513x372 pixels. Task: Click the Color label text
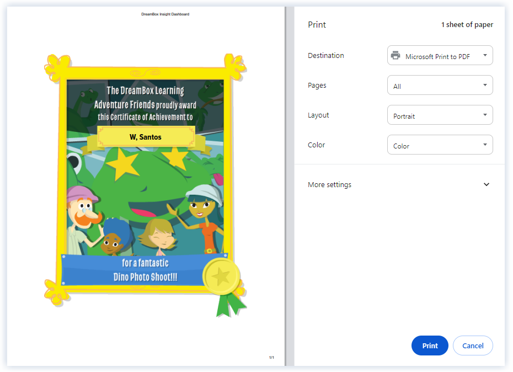[317, 145]
